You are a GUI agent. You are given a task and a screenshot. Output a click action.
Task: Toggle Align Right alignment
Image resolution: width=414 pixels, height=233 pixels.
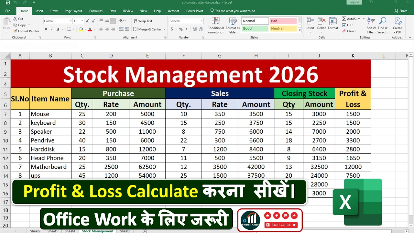coord(113,29)
